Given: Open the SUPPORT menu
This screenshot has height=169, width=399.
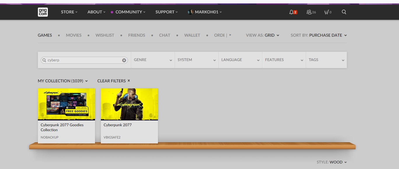Looking at the screenshot, I should pos(166,12).
